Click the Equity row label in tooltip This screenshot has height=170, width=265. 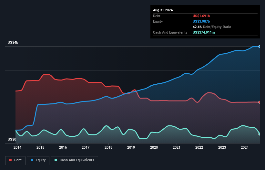(x=158, y=21)
